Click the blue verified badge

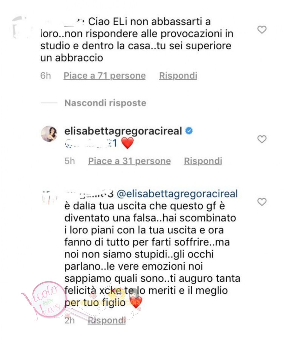tap(189, 131)
